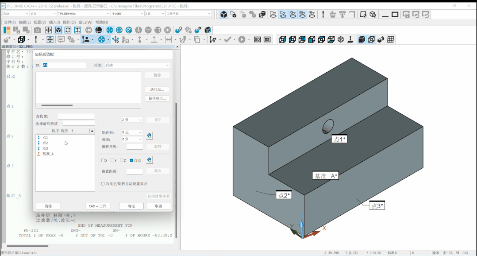Screen dimensions: 477x256
Task: Click the play execute program icon
Action: coord(242,39)
